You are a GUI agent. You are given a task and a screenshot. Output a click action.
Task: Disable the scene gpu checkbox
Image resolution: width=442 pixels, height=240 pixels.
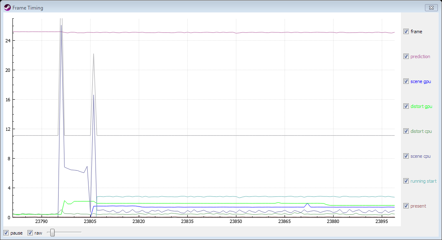click(x=406, y=81)
